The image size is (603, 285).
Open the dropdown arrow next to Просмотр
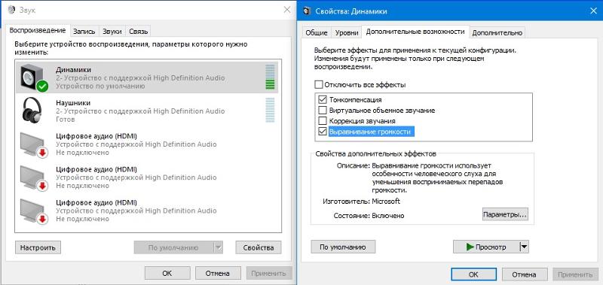(x=524, y=247)
